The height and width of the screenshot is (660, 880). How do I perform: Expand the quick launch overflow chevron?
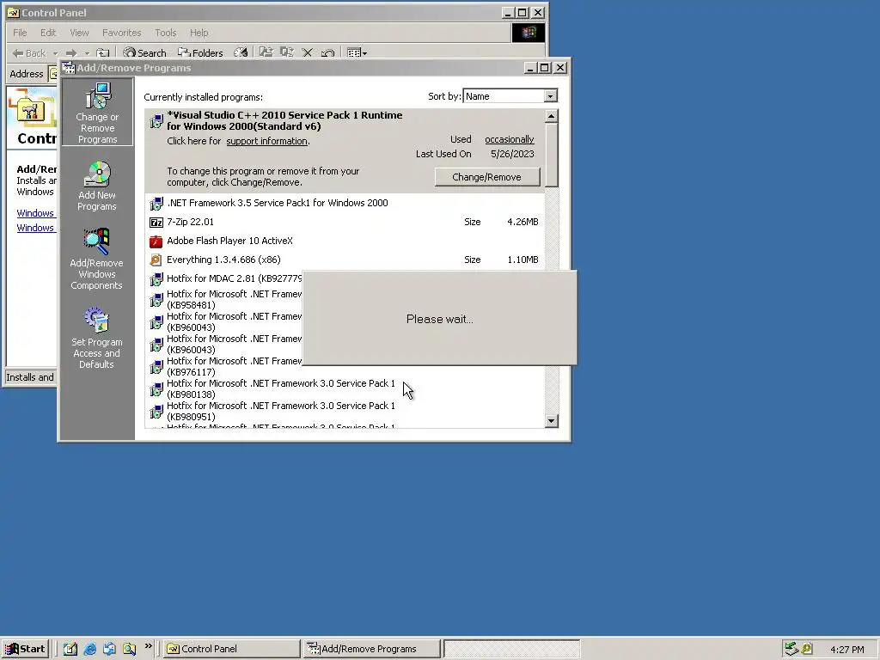pyautogui.click(x=148, y=646)
